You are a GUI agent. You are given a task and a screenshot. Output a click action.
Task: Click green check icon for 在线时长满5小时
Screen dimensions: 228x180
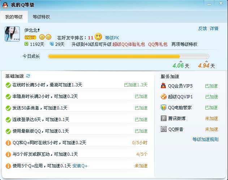[8, 85]
